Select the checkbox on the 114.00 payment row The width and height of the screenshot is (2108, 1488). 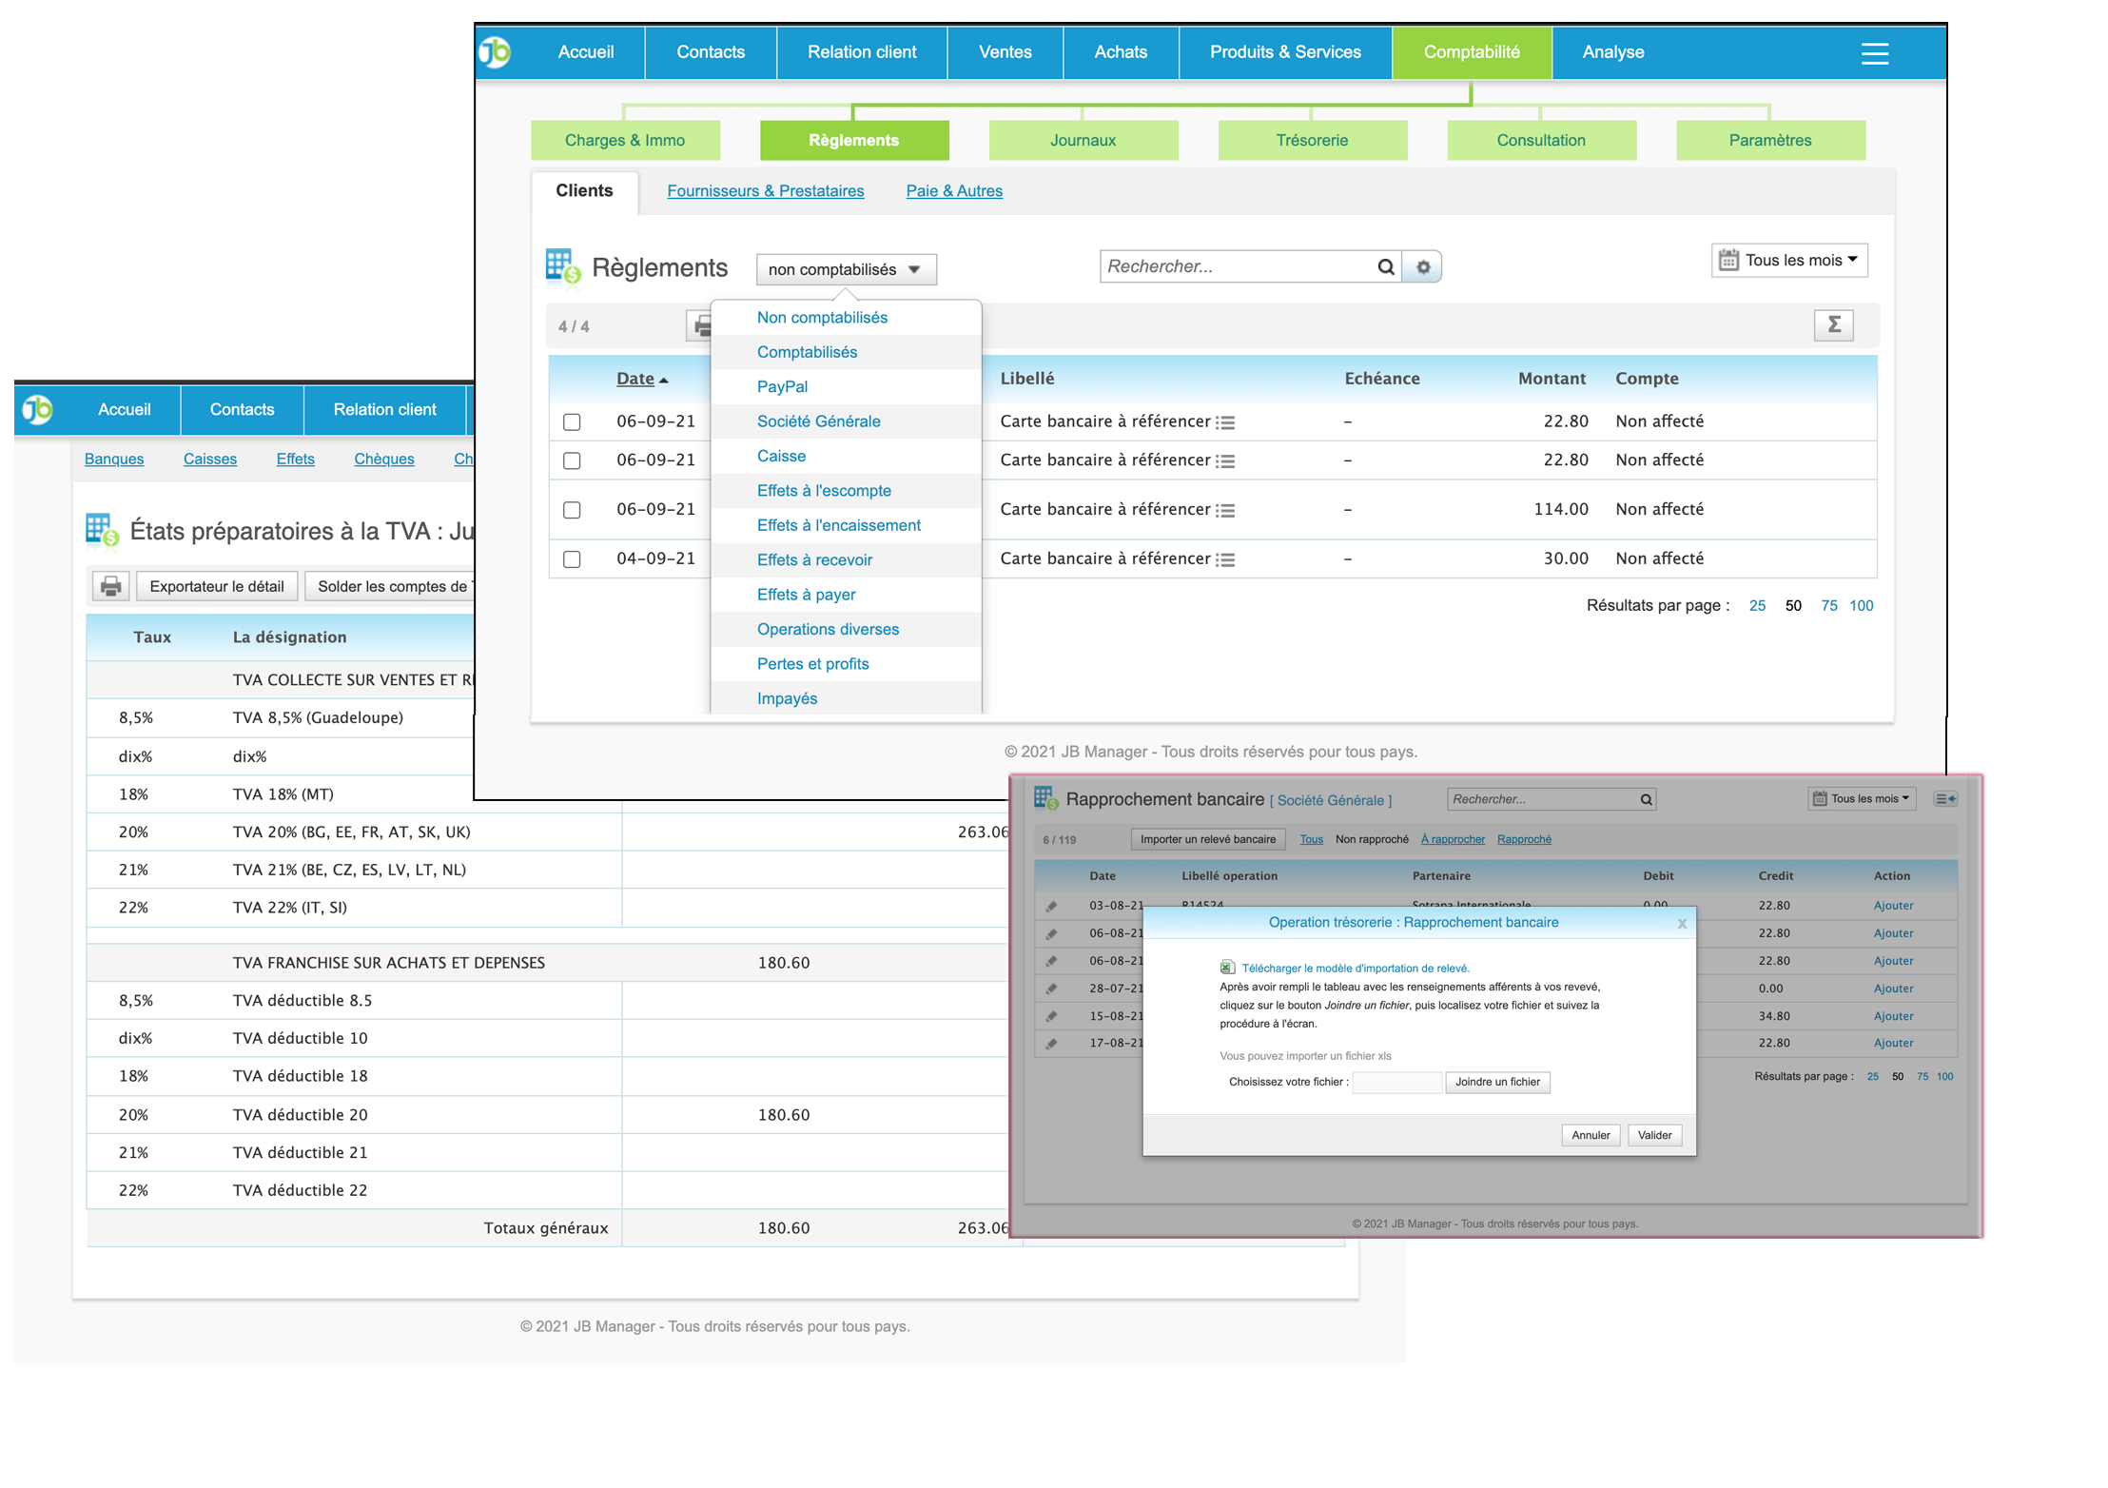click(x=572, y=510)
